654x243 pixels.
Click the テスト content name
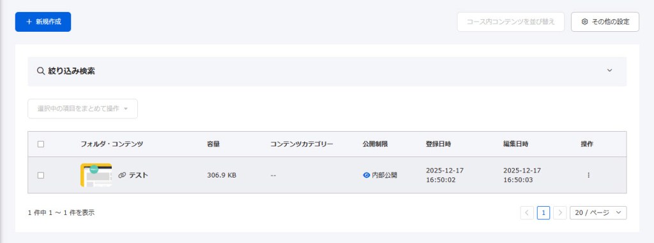[x=138, y=176]
